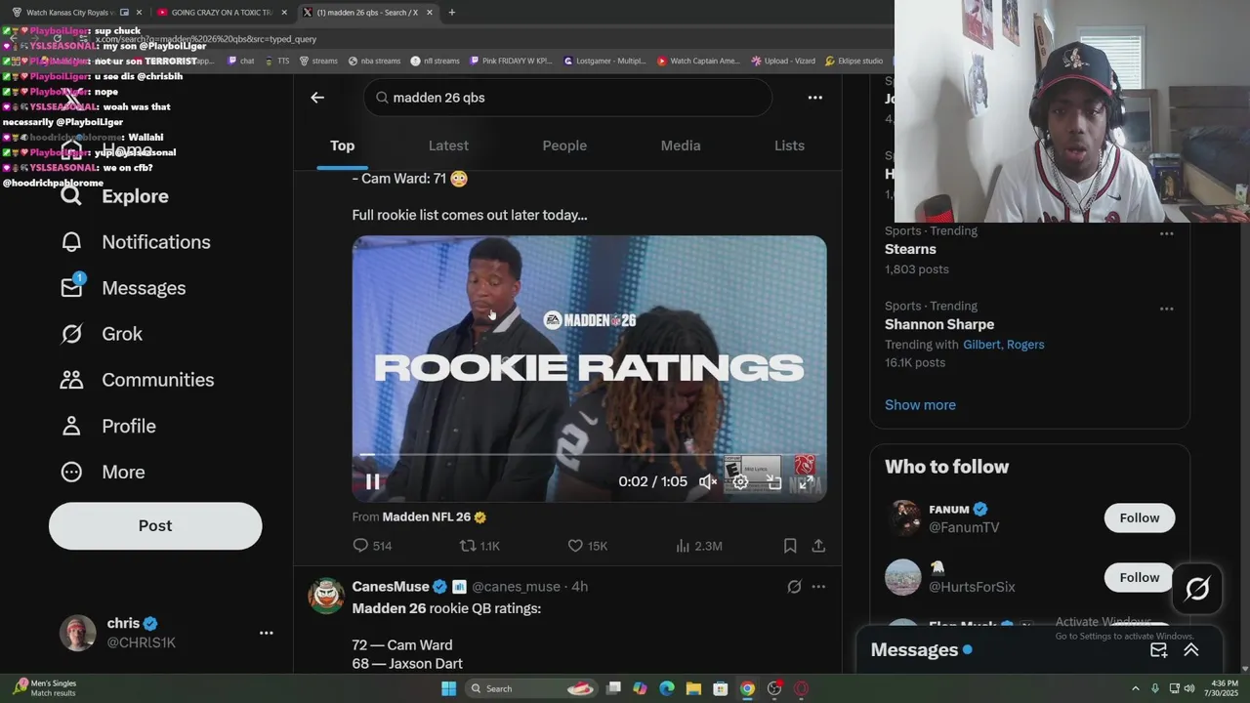Open account menu dots beside chris

(266, 633)
